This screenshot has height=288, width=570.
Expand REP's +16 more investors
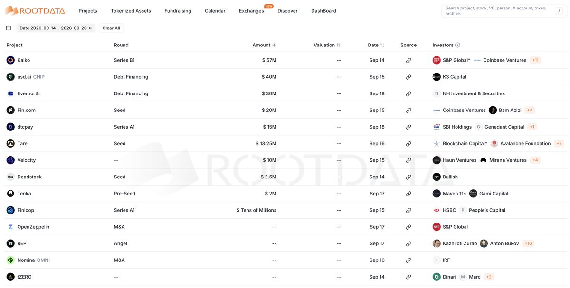[x=528, y=243]
